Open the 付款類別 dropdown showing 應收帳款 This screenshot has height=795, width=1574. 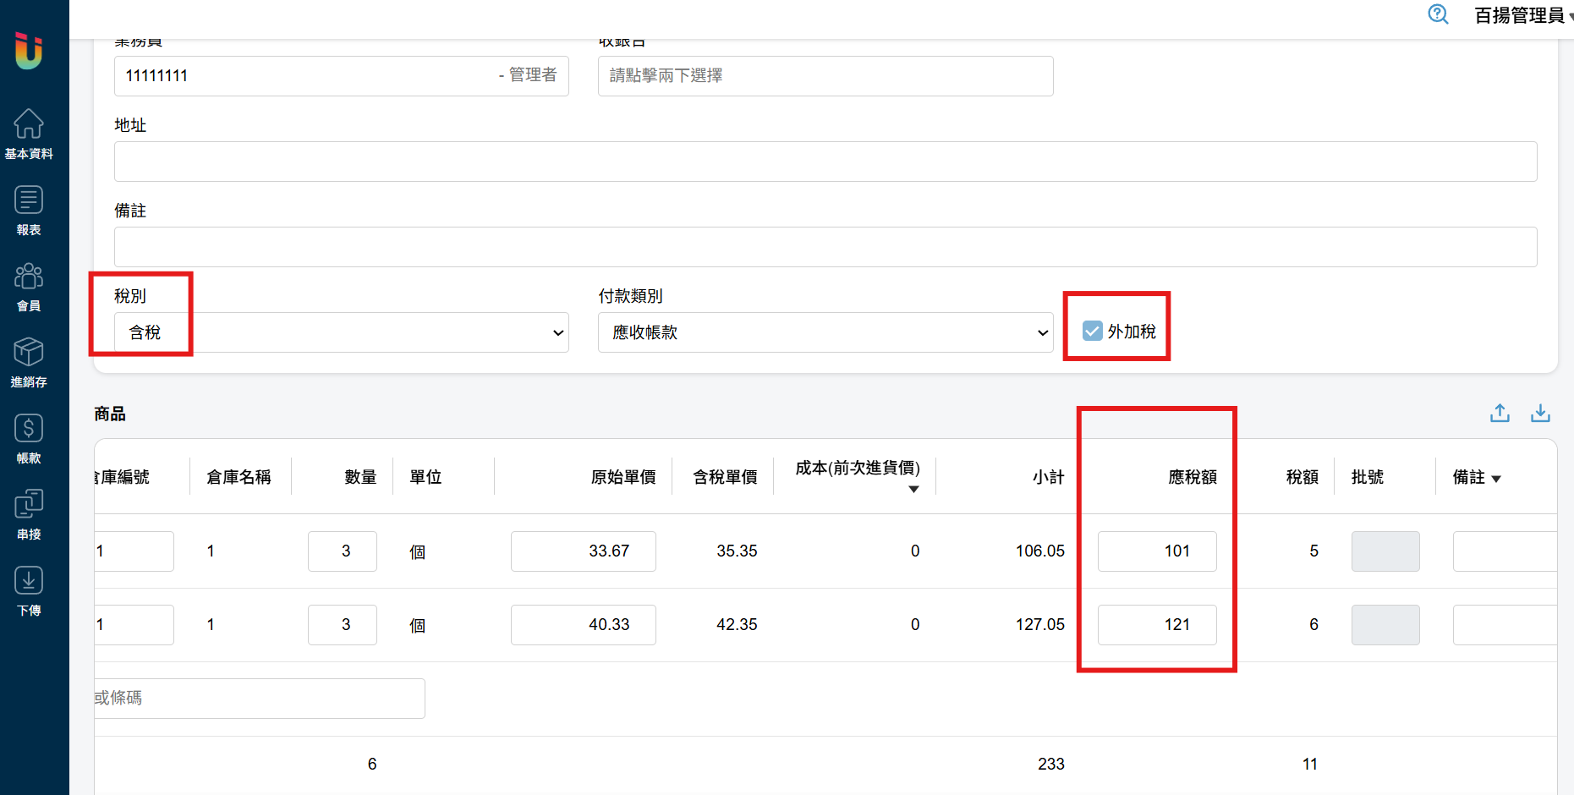coord(825,332)
